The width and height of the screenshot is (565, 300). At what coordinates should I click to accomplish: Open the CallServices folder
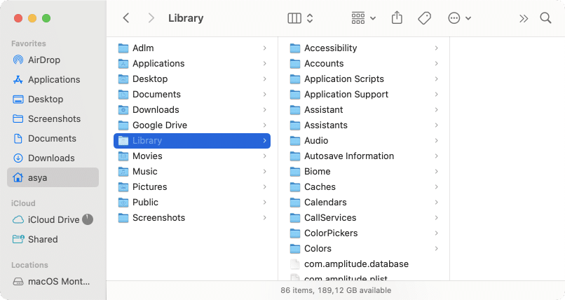(x=364, y=218)
